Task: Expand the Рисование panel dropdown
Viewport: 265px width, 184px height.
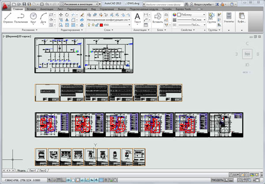Action: (23, 30)
